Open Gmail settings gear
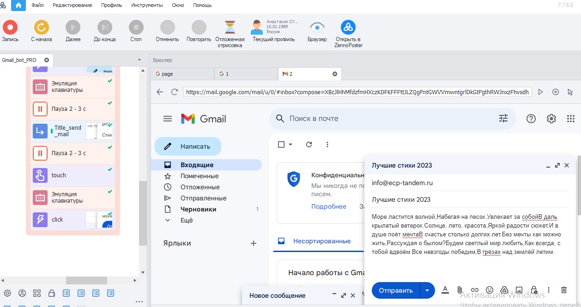Viewport: 581px width, 307px height. point(551,119)
